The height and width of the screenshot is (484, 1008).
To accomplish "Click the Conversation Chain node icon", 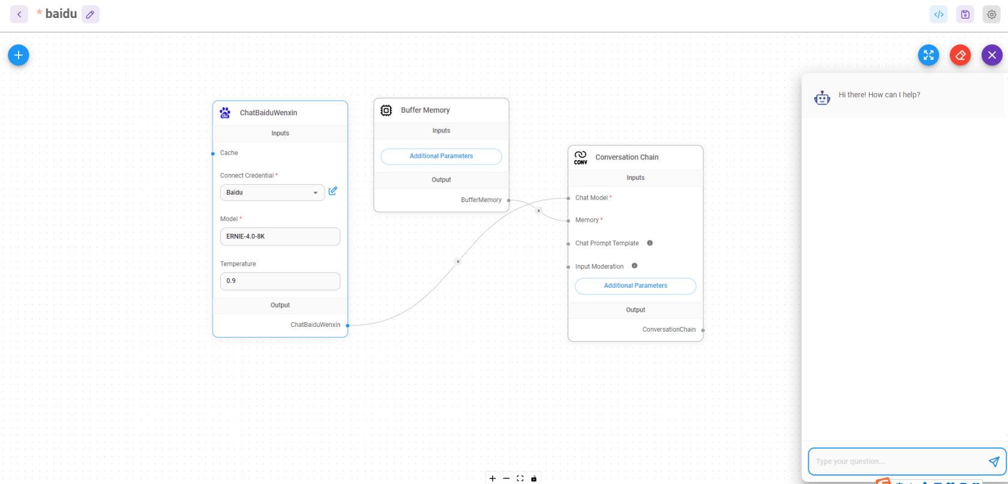I will click(x=580, y=157).
